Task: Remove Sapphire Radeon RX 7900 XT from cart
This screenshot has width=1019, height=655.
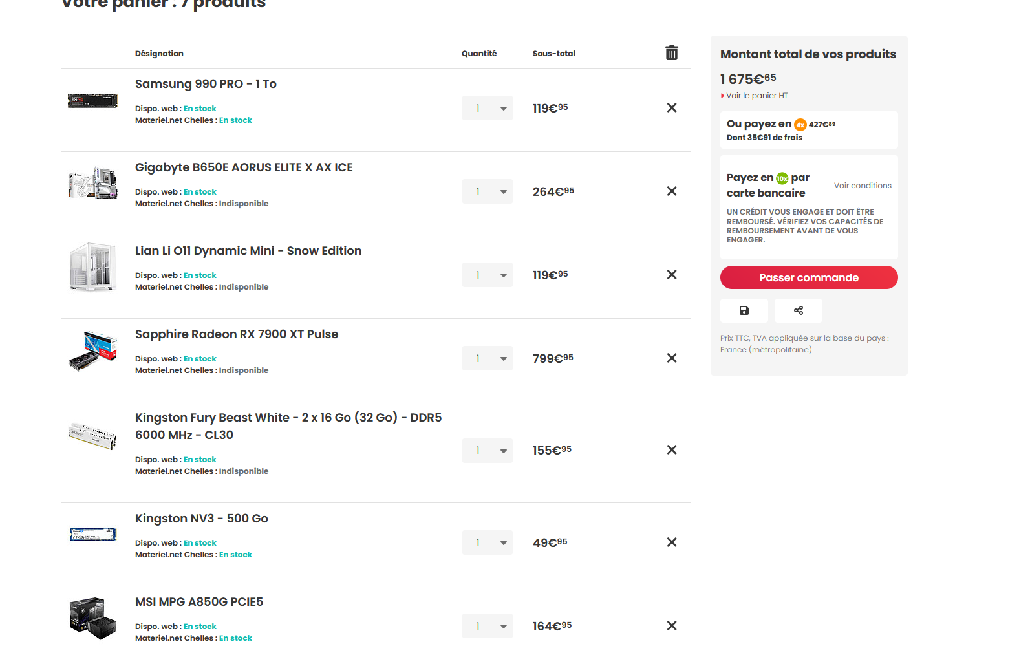Action: (672, 358)
